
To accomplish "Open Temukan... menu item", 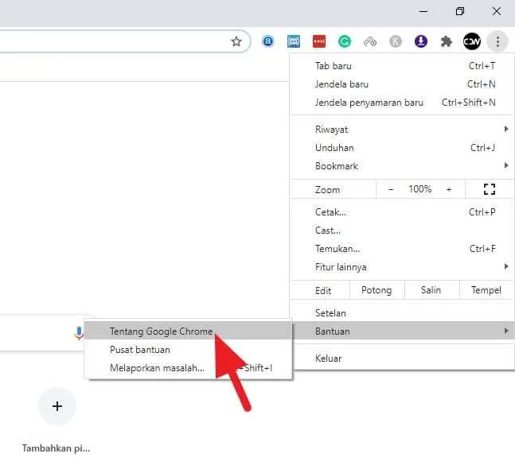I will (402, 249).
